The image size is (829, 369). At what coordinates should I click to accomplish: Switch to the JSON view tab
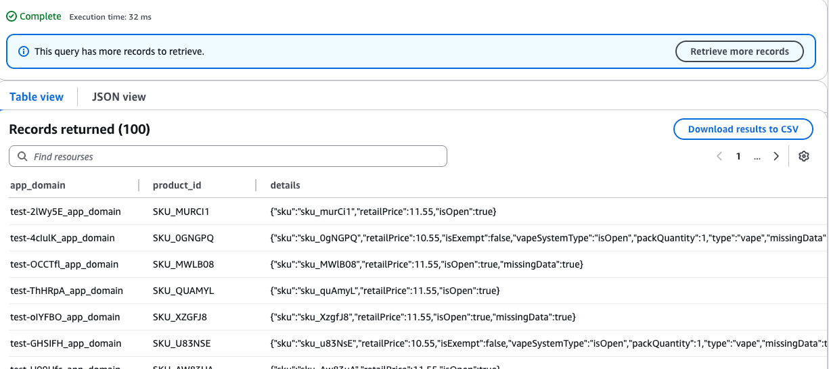pyautogui.click(x=119, y=97)
